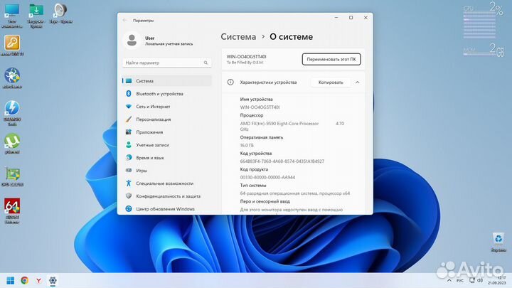The width and height of the screenshot is (512, 288).
Task: Collapse the Характеристики устройства section
Action: coord(357,82)
